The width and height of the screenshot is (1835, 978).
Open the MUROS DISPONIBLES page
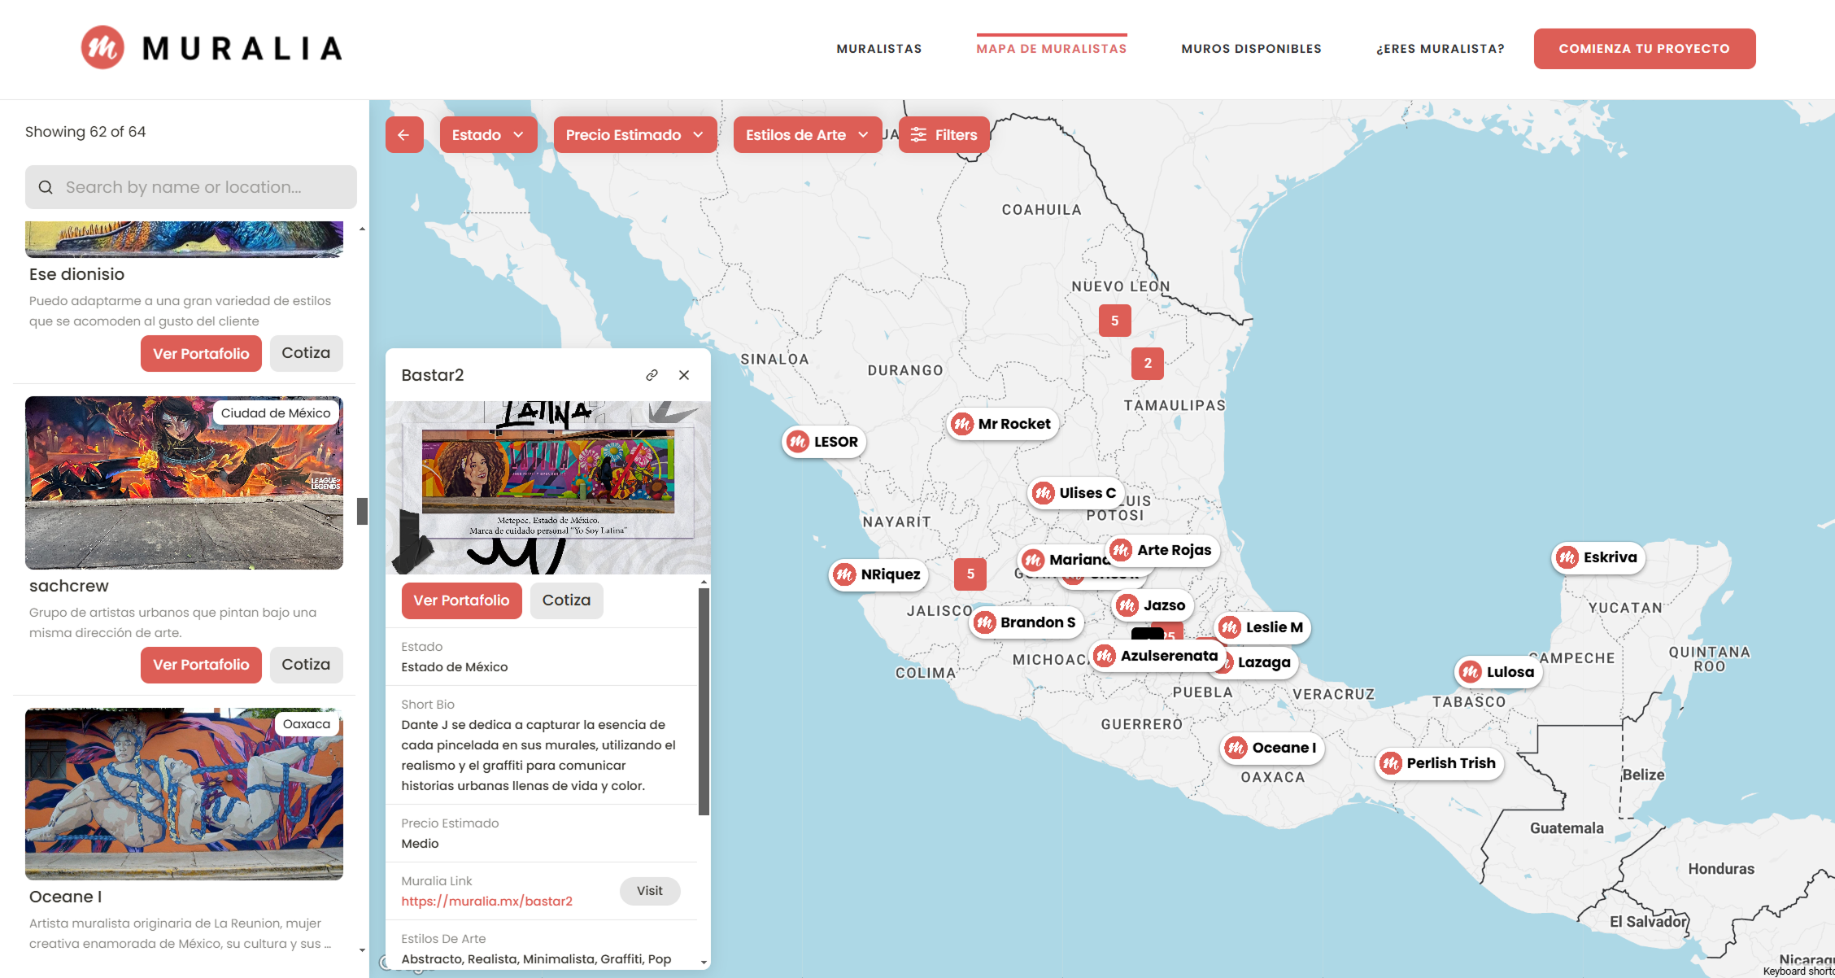click(x=1251, y=48)
